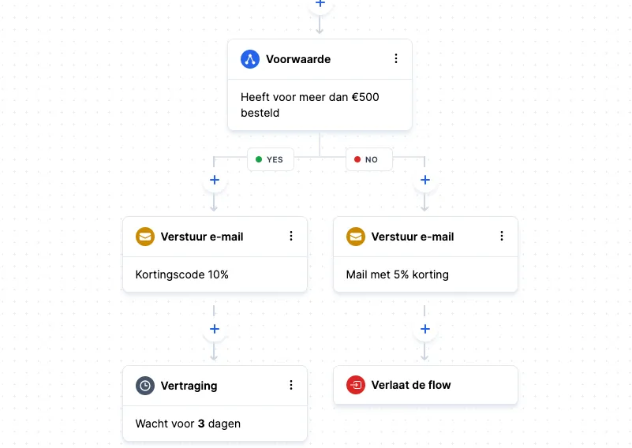Add a step above the Voorwaarde node
The height and width of the screenshot is (448, 632).
(x=320, y=4)
